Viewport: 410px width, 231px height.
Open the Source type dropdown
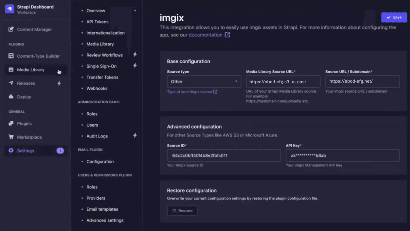click(204, 82)
